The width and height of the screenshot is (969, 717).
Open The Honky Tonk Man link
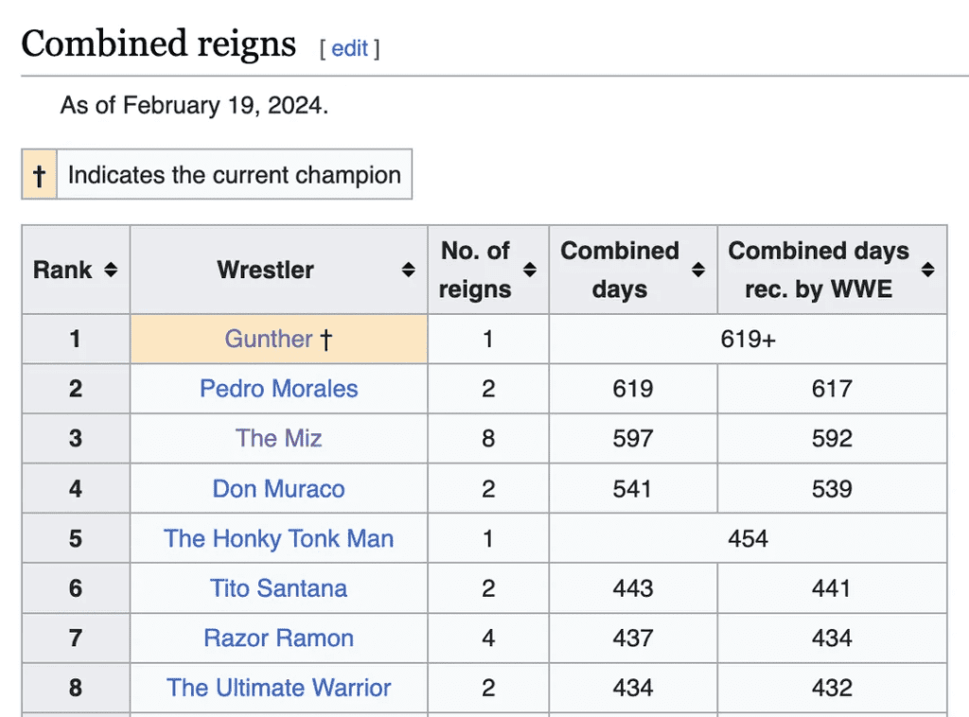click(278, 539)
